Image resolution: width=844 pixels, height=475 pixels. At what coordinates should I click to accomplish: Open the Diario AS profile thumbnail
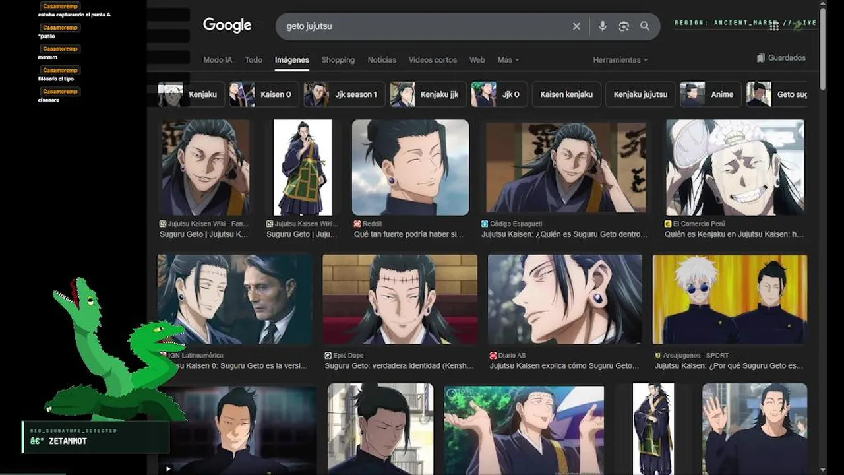coord(565,300)
